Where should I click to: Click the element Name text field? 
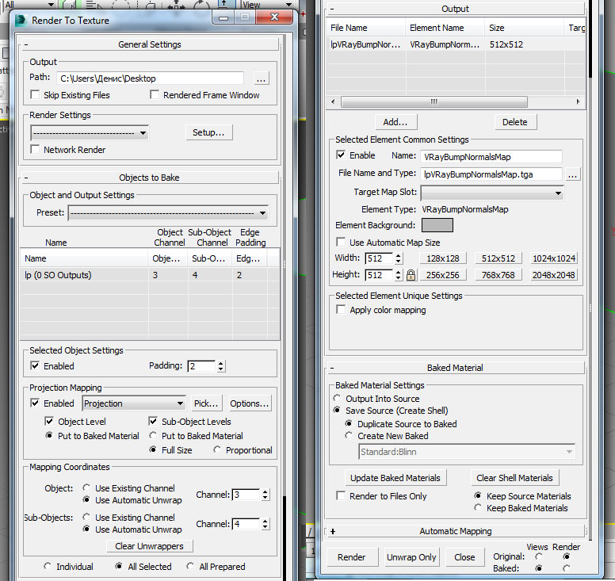coord(491,157)
